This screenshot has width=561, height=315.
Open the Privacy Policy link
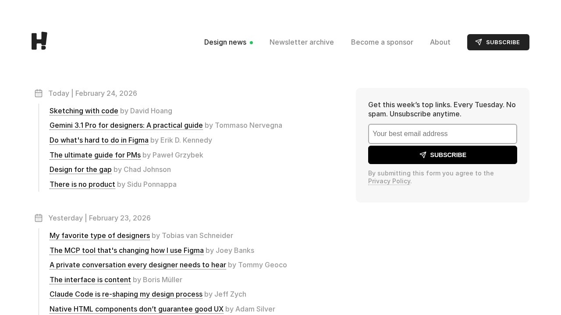(389, 181)
